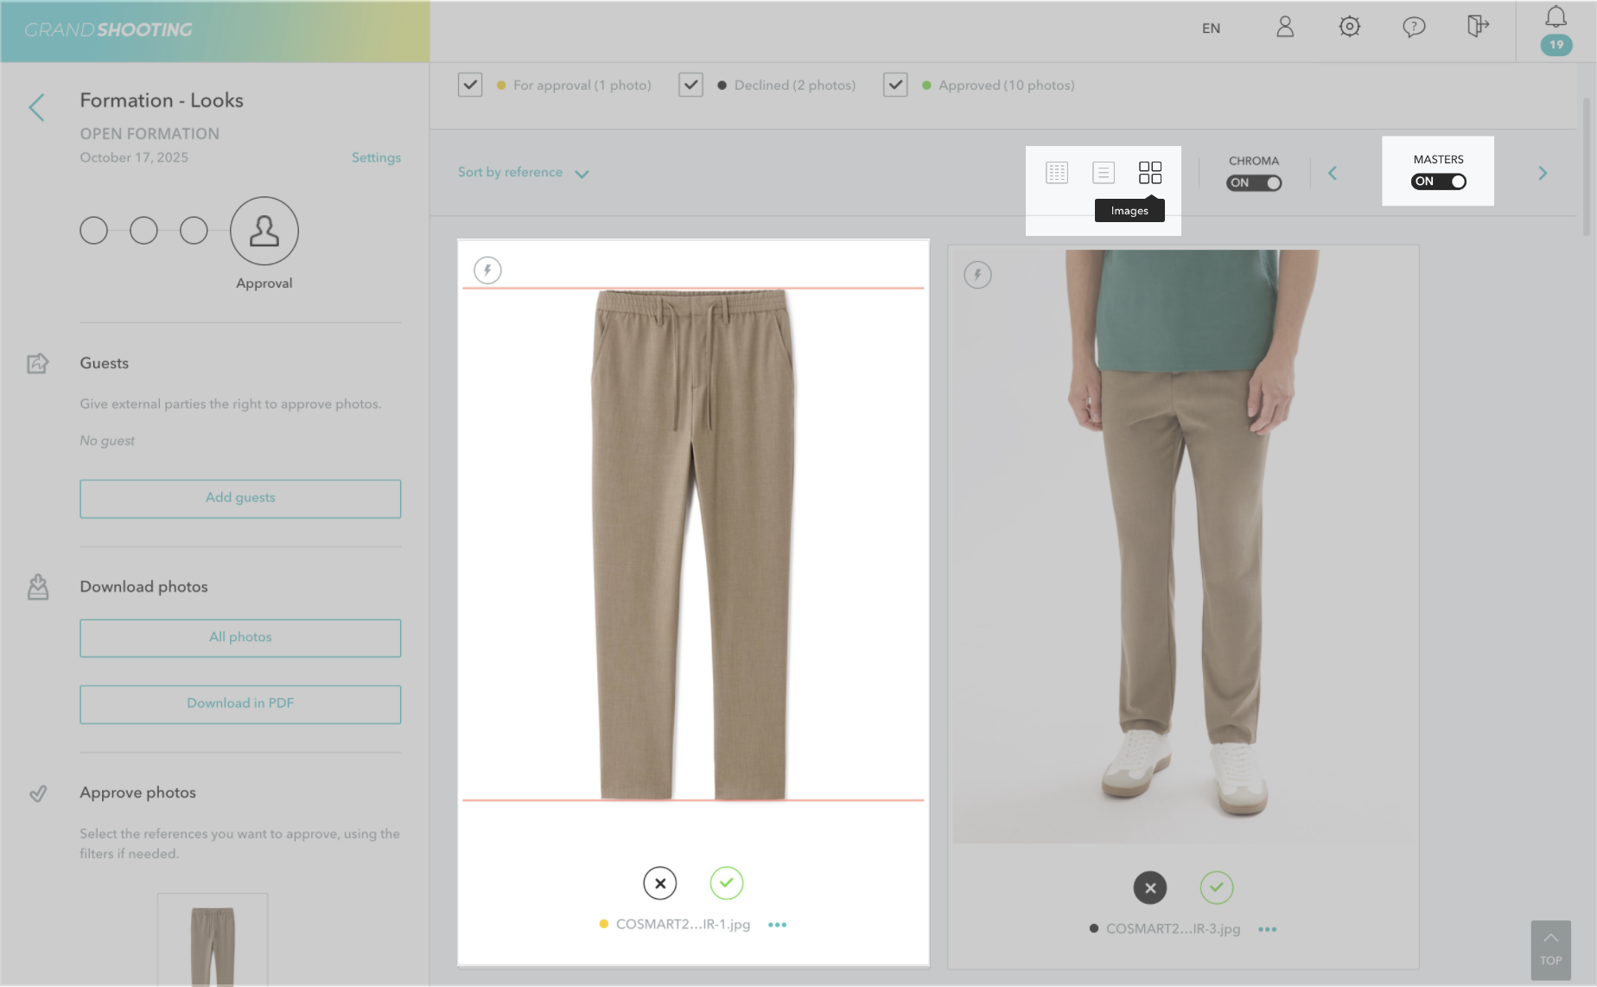Uncheck the Declined filter checkbox
The width and height of the screenshot is (1597, 987).
pyautogui.click(x=690, y=85)
